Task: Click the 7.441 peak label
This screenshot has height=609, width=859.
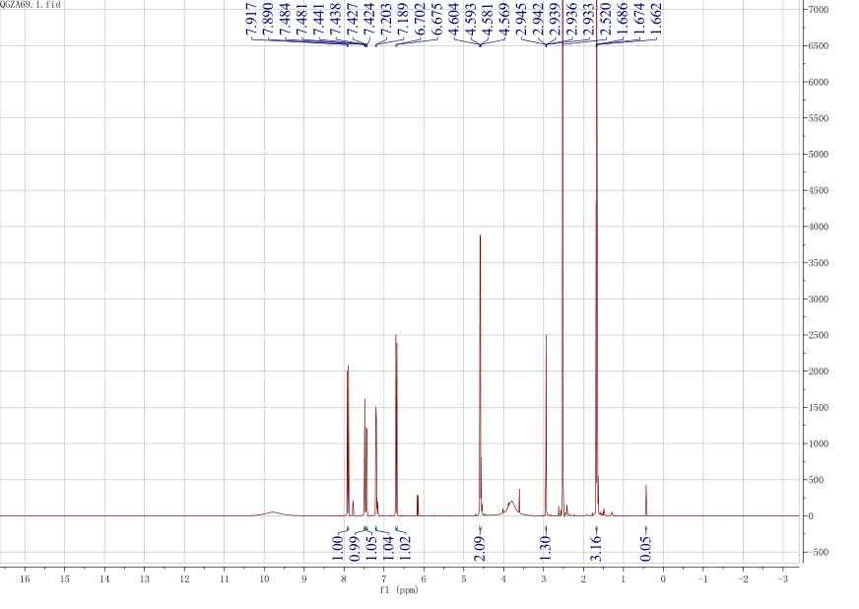Action: (319, 19)
